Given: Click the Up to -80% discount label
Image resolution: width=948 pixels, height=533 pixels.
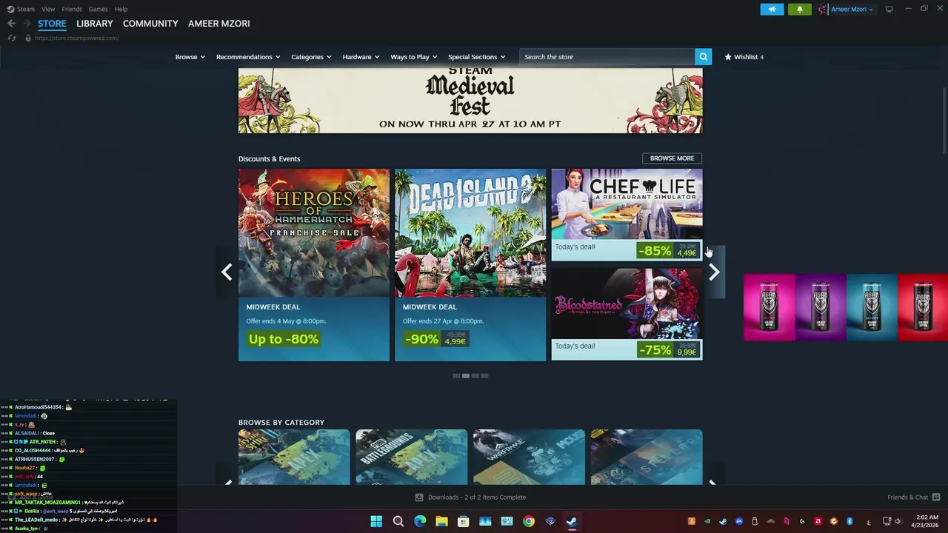Looking at the screenshot, I should (284, 339).
